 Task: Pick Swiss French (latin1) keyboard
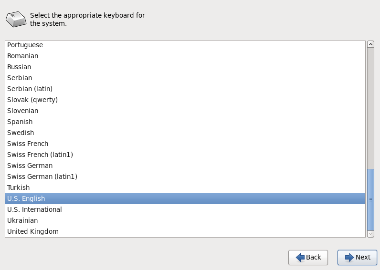[x=185, y=155]
